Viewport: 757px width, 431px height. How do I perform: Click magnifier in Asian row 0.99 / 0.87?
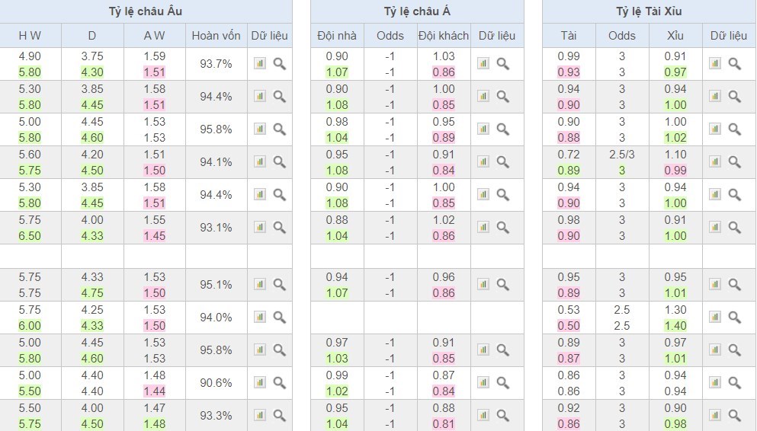pyautogui.click(x=503, y=383)
